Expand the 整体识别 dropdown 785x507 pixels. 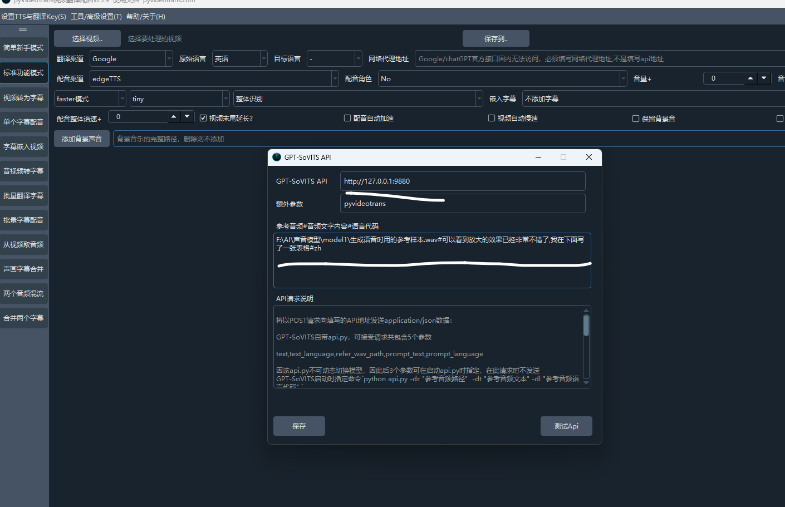click(x=358, y=99)
